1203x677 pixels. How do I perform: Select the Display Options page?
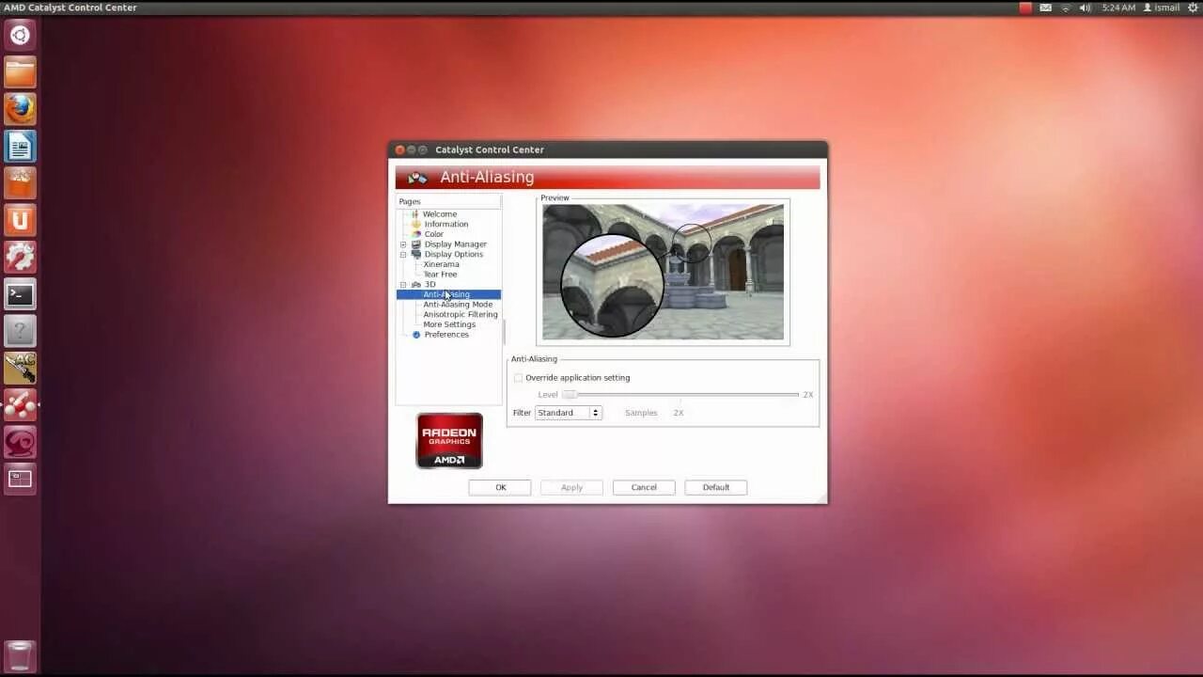[x=454, y=254]
